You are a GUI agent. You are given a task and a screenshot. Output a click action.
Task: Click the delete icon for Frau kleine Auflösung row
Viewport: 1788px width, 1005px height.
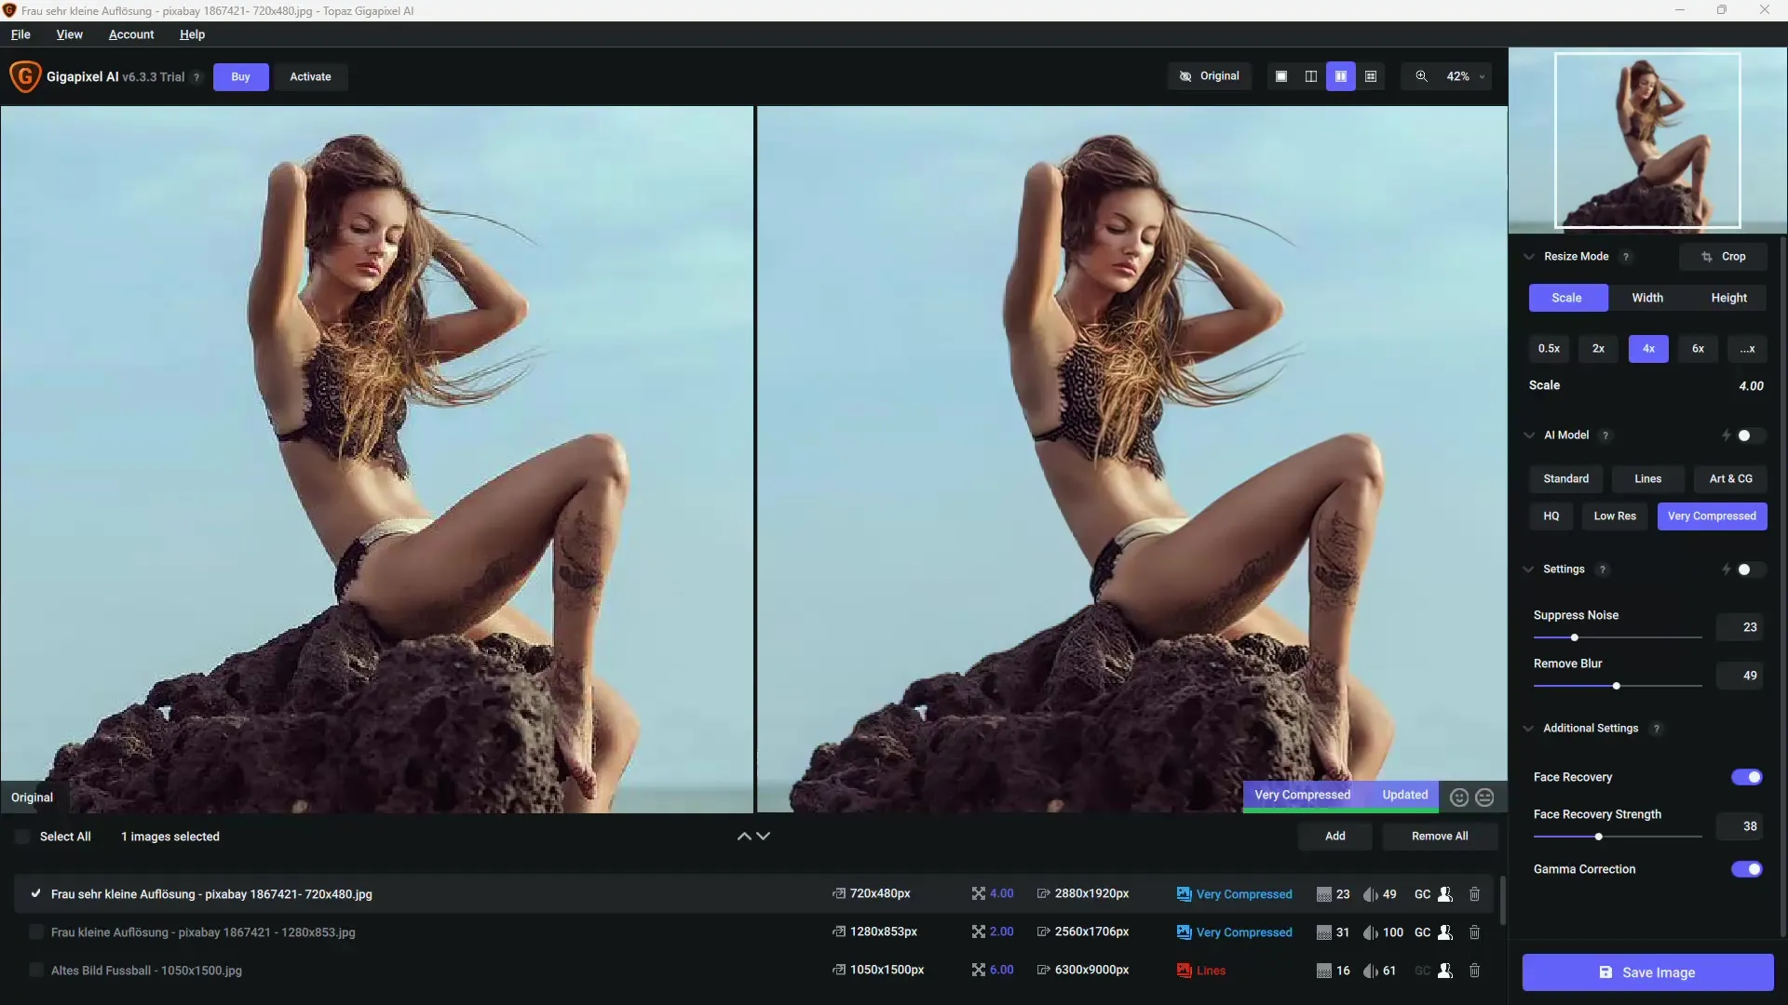pos(1475,931)
